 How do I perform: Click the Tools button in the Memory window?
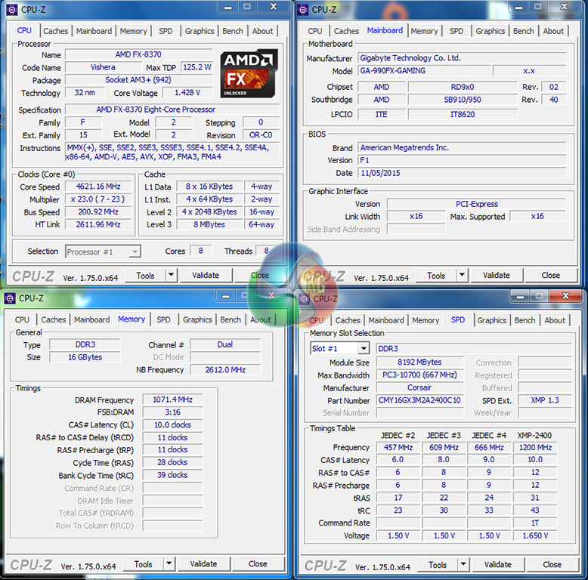[144, 564]
